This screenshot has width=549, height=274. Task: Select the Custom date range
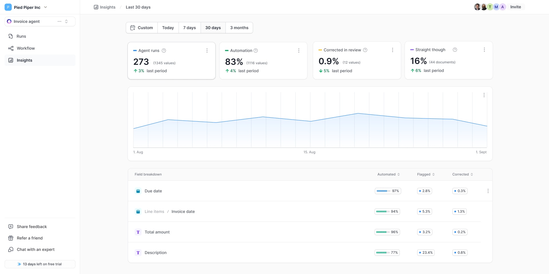(x=142, y=28)
